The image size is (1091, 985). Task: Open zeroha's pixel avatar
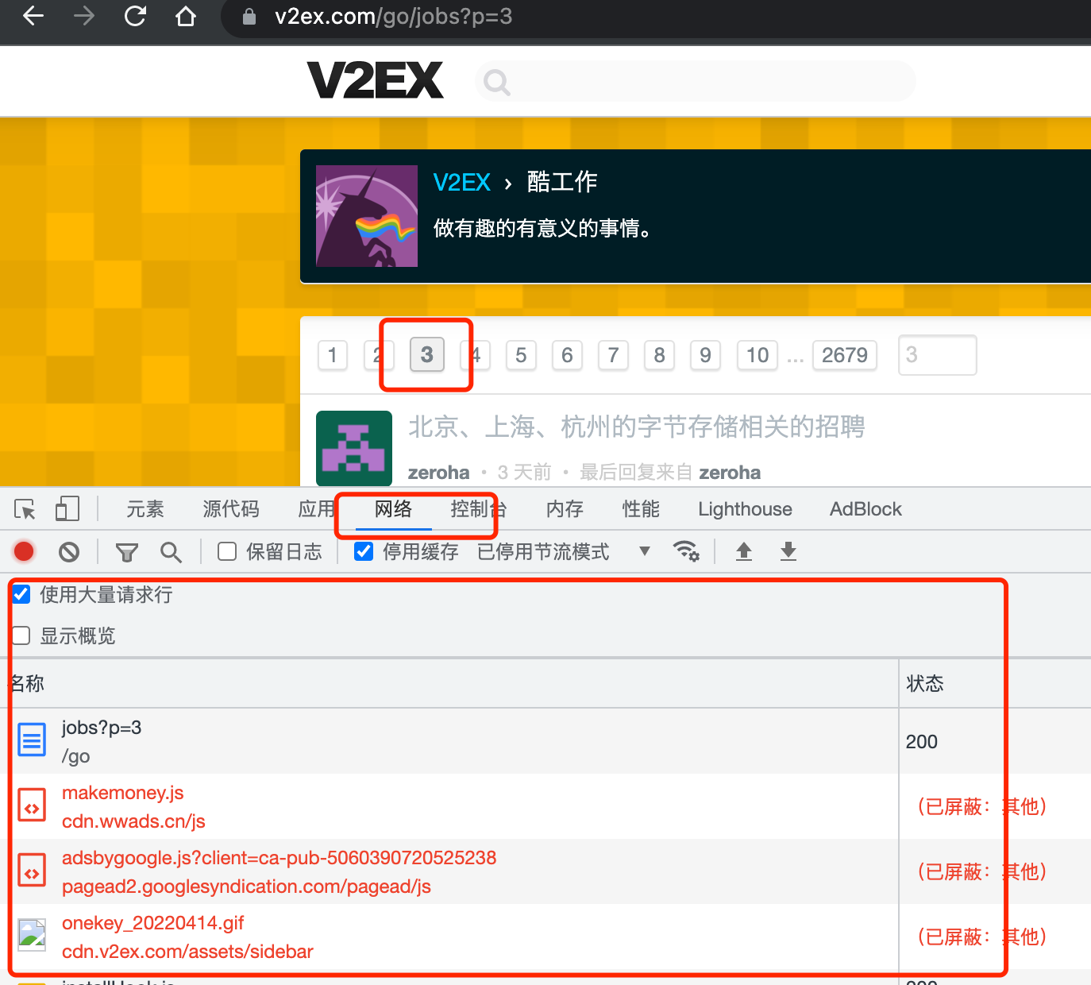pos(354,448)
